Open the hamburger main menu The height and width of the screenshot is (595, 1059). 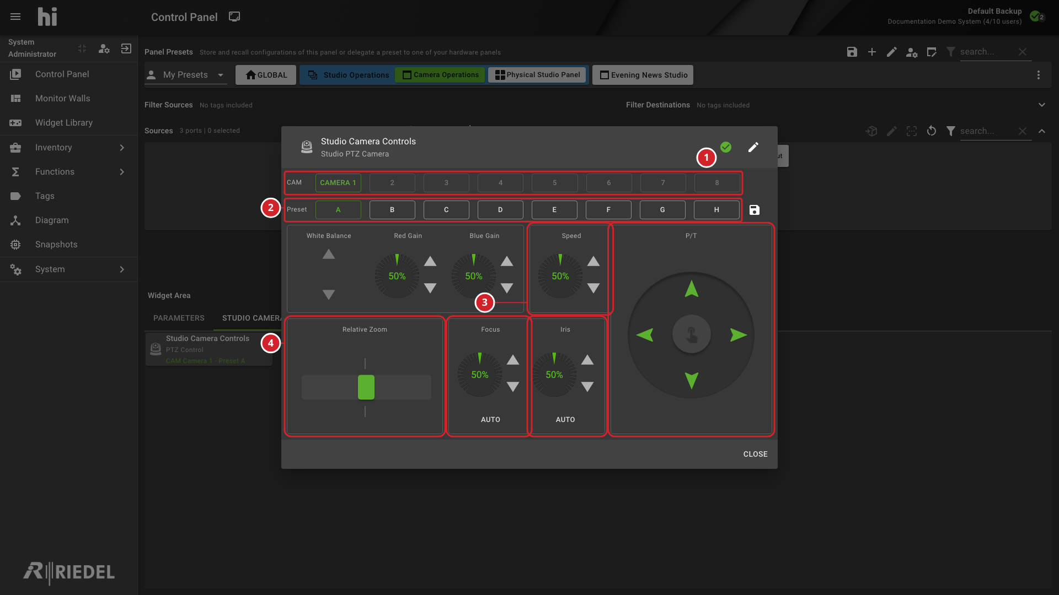[x=15, y=17]
